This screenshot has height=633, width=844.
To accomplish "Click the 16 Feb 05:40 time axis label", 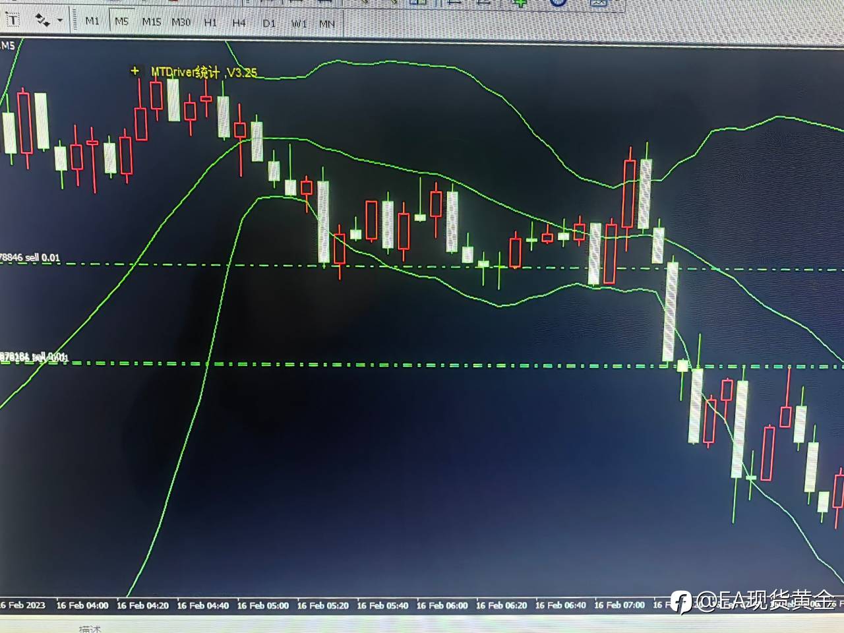I will point(383,605).
